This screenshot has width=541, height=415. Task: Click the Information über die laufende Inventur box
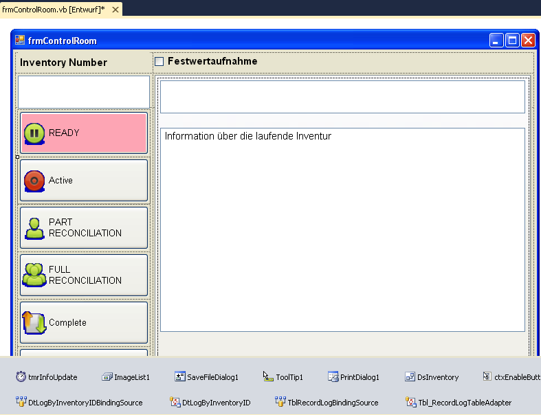pyautogui.click(x=342, y=229)
